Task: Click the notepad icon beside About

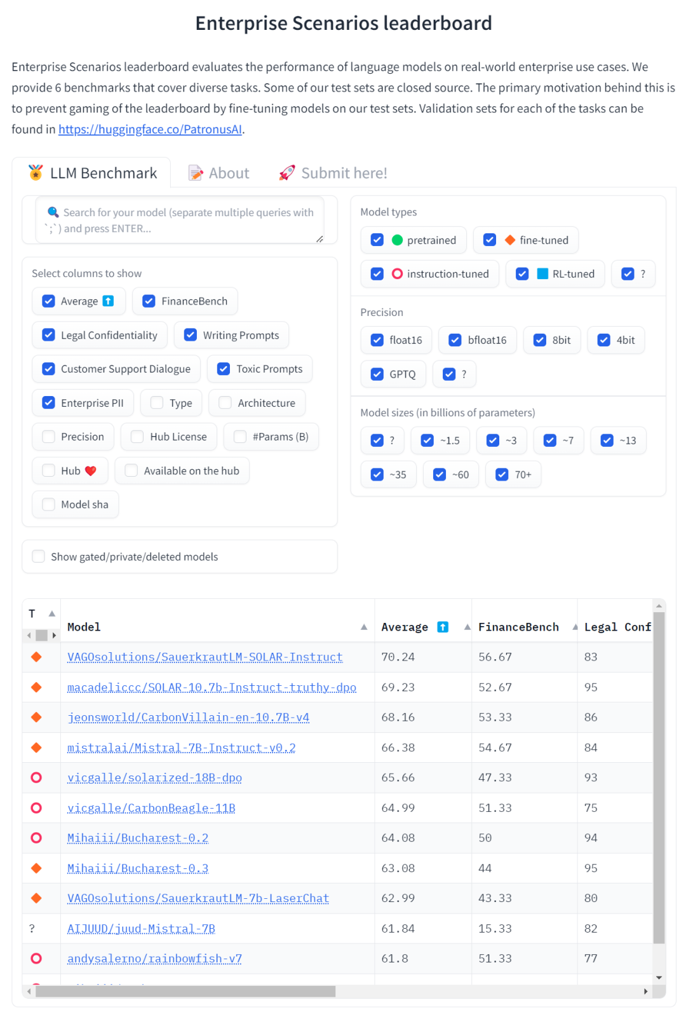Action: click(x=196, y=173)
